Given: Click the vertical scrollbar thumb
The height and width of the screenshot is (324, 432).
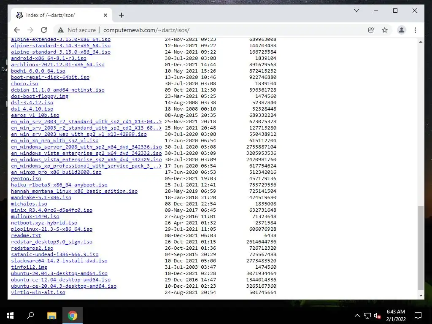Looking at the screenshot, I should pos(421,248).
